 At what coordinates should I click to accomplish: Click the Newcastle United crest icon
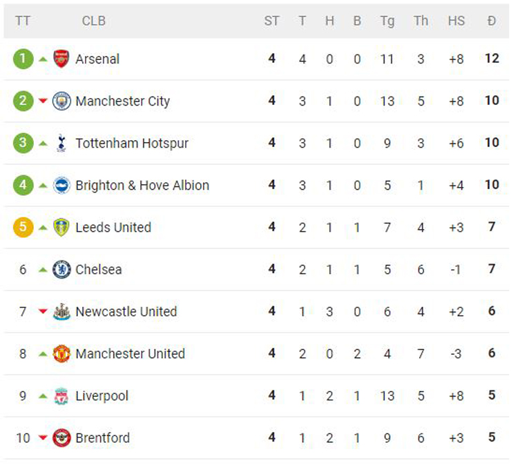coord(61,311)
